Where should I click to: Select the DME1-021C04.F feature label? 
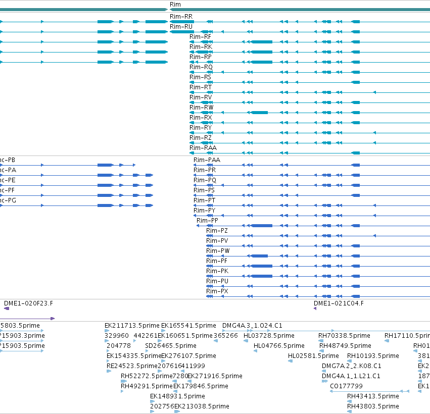point(339,303)
